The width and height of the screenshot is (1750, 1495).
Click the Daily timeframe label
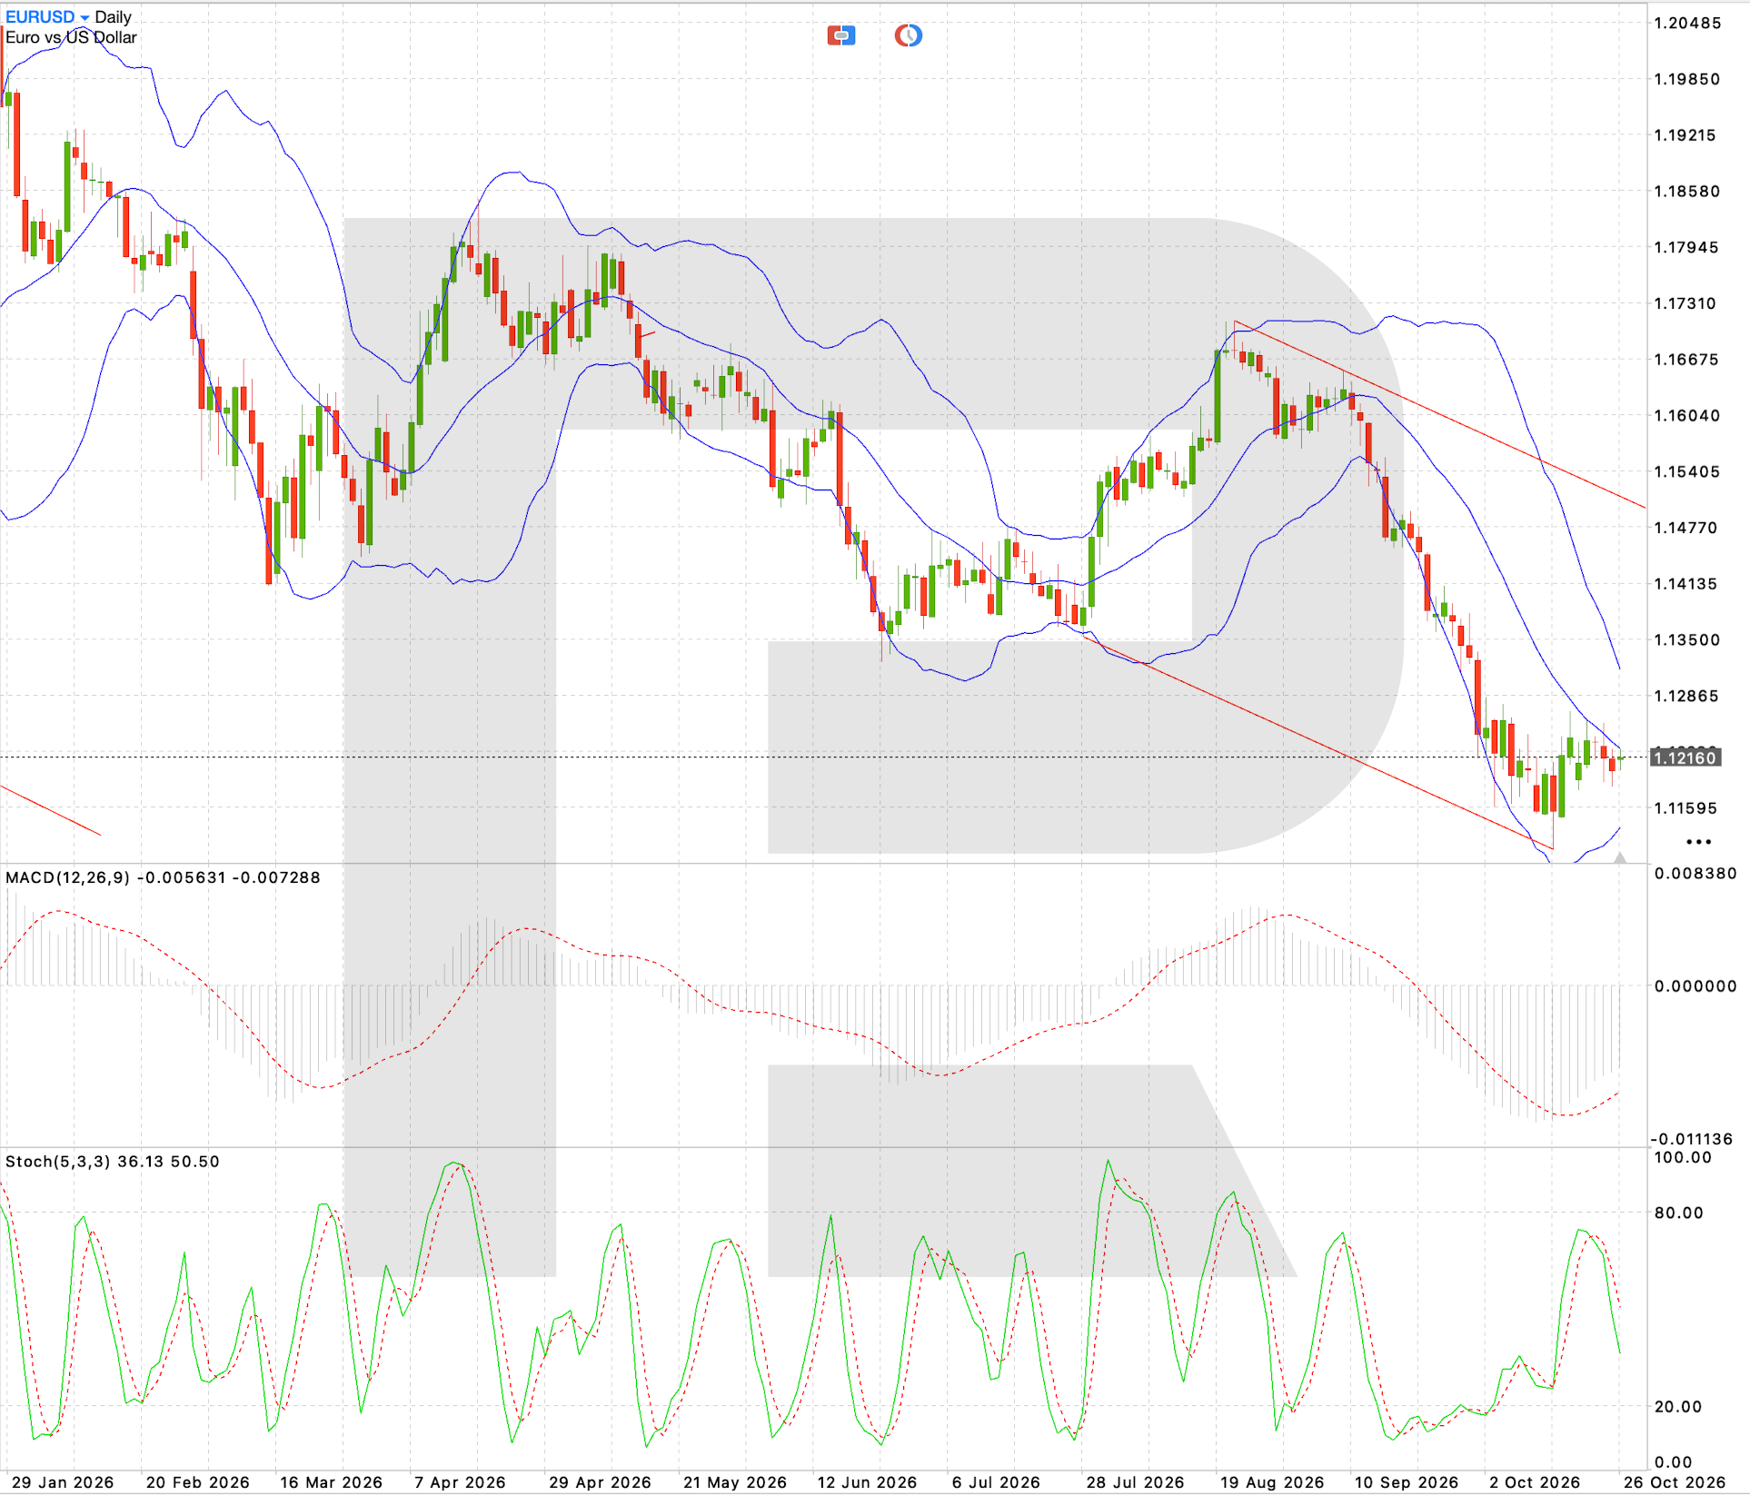tap(114, 17)
